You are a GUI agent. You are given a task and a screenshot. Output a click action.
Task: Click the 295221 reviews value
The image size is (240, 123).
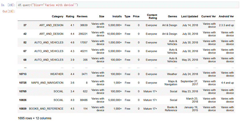click(83, 34)
